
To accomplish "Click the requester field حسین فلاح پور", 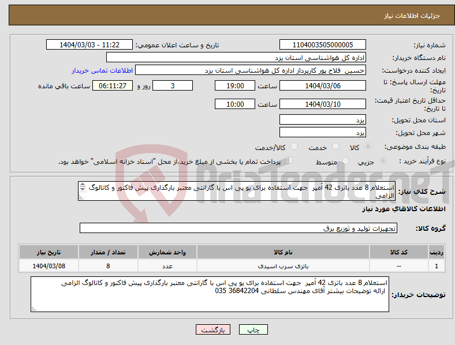I will point(251,70).
